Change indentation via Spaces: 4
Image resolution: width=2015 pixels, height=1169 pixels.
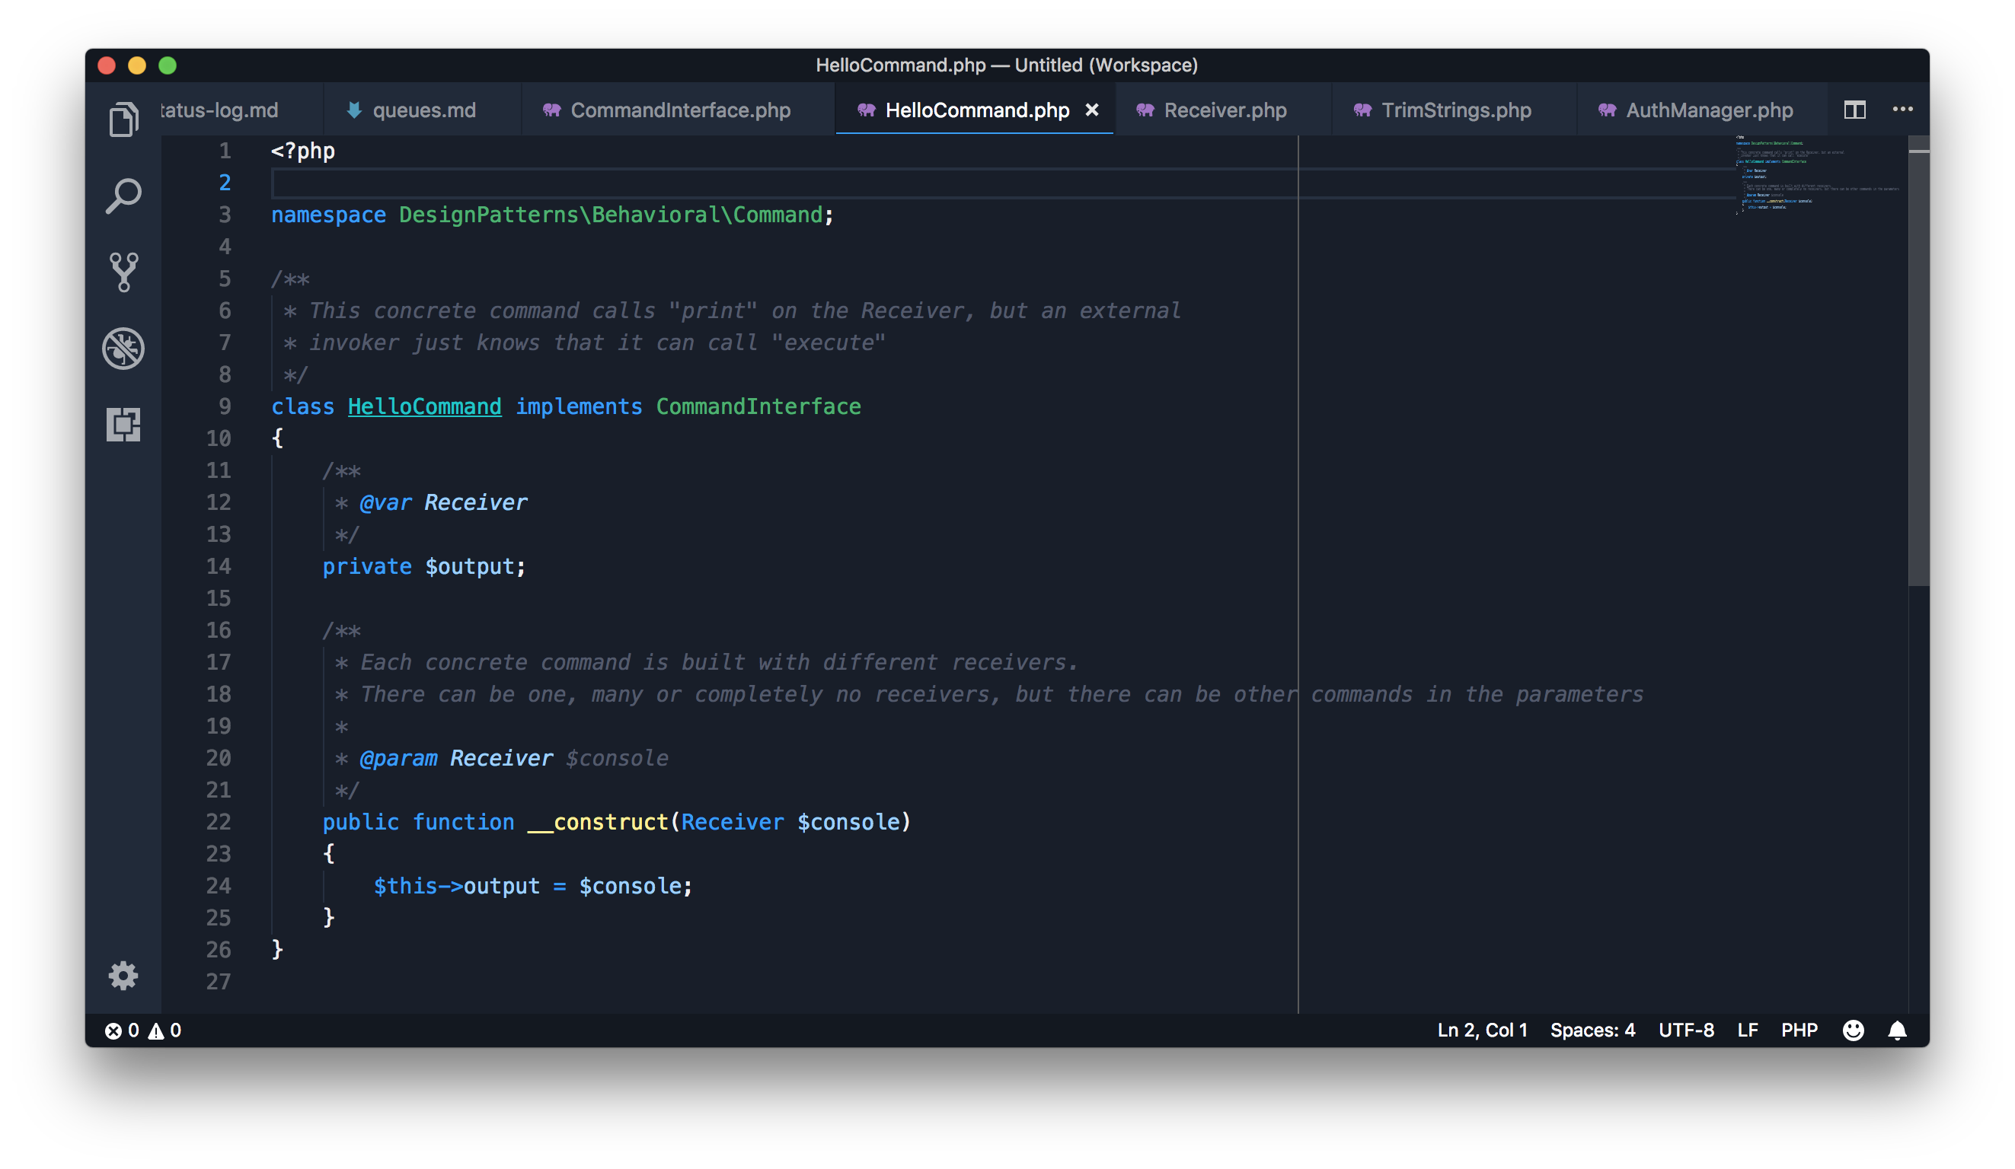1592,1030
